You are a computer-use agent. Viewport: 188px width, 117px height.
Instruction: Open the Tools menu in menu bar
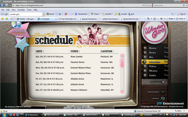coord(29,10)
